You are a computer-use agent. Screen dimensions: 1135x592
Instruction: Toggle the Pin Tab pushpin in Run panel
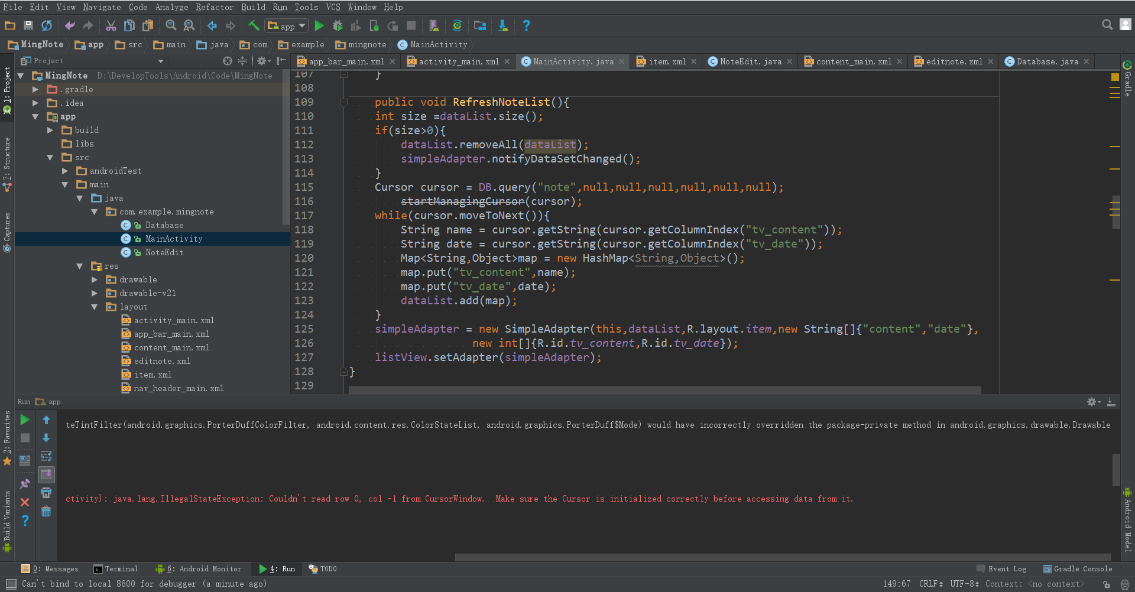tap(25, 484)
